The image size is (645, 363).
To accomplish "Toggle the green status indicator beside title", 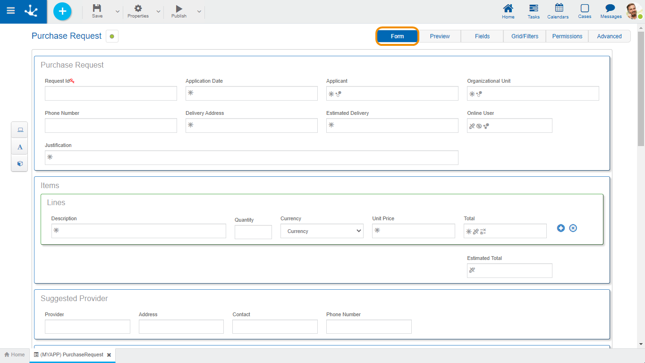I will point(112,36).
